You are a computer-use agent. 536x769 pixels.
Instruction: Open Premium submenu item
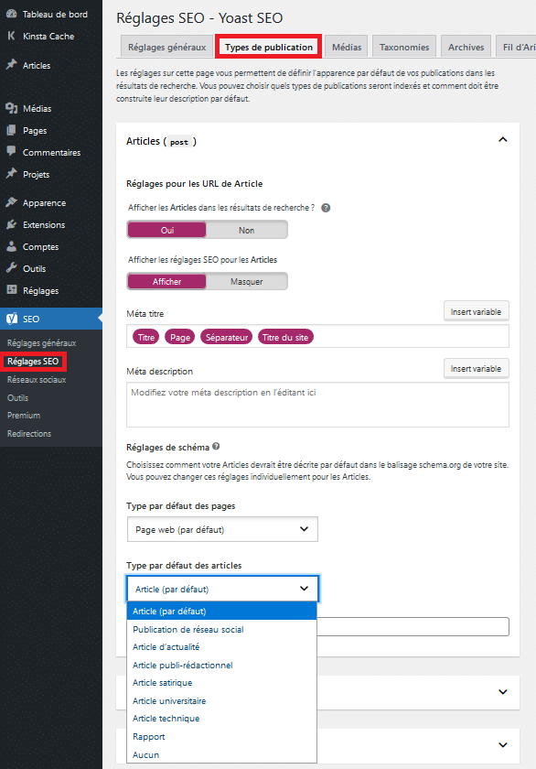[x=24, y=416]
